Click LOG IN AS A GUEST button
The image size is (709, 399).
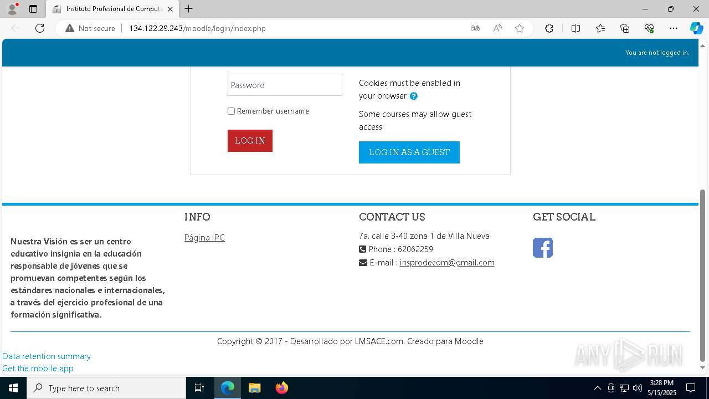(x=409, y=152)
